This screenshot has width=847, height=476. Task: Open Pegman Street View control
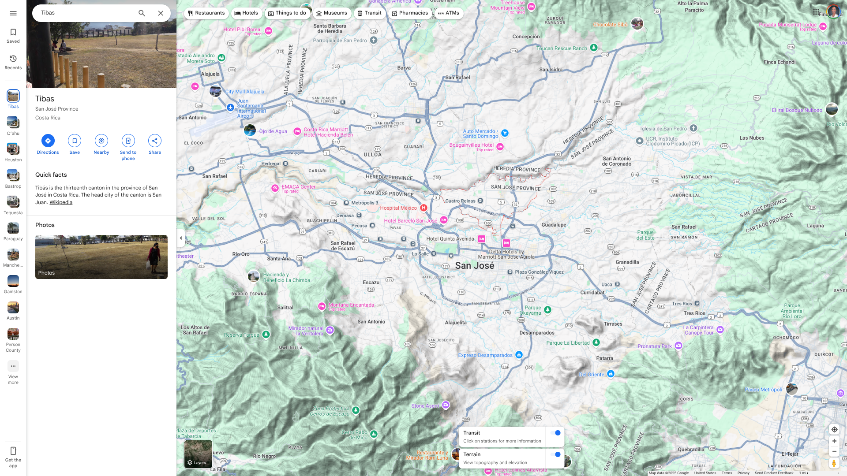coord(834,463)
